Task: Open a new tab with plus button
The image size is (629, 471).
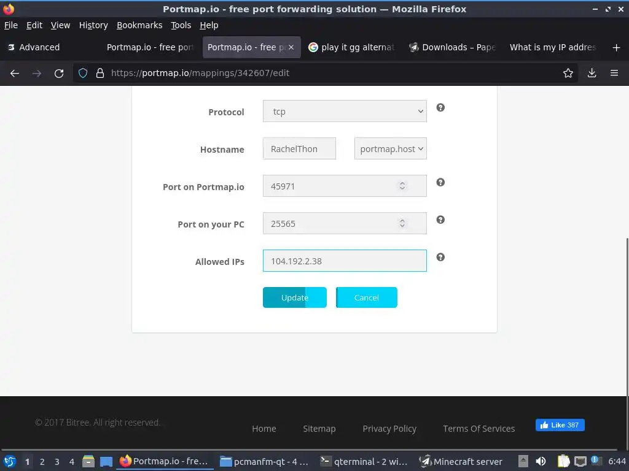Action: (x=616, y=48)
